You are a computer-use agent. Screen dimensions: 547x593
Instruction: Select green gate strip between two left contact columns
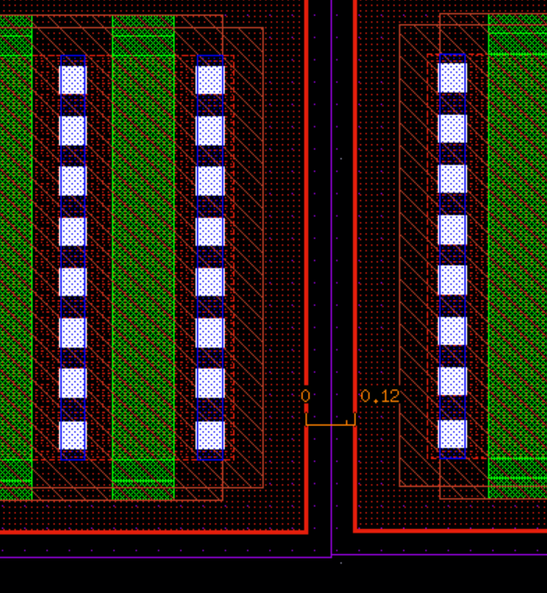[143, 257]
